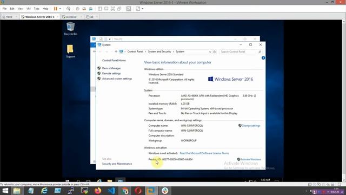Image resolution: width=346 pixels, height=195 pixels.
Task: Open the snapshot manager toolbar icon
Action: click(x=91, y=9)
